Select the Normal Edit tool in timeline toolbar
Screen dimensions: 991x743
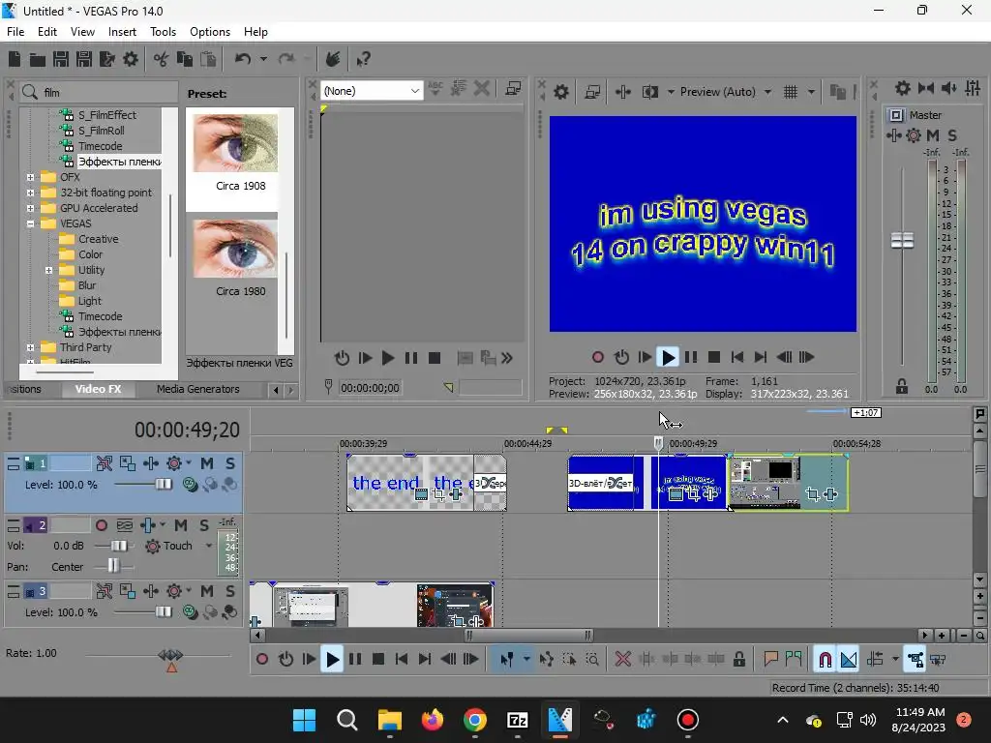pyautogui.click(x=507, y=660)
